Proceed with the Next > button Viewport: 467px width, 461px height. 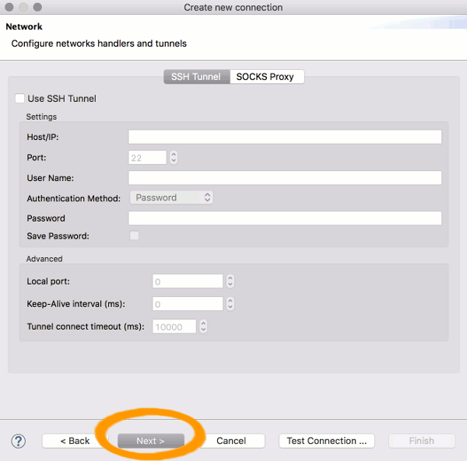tap(151, 441)
